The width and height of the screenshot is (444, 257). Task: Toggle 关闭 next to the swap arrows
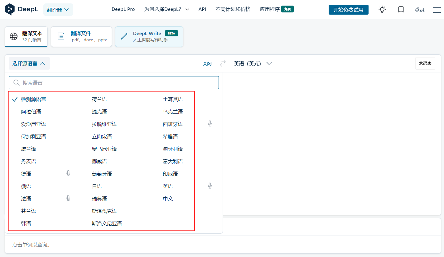pos(207,63)
